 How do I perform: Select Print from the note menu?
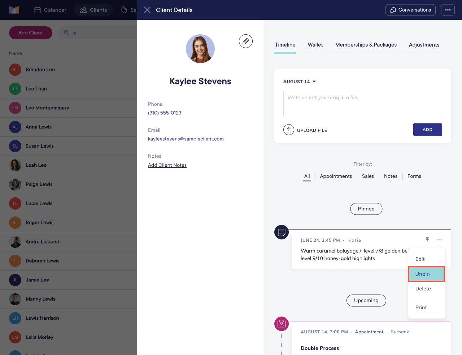click(427, 307)
